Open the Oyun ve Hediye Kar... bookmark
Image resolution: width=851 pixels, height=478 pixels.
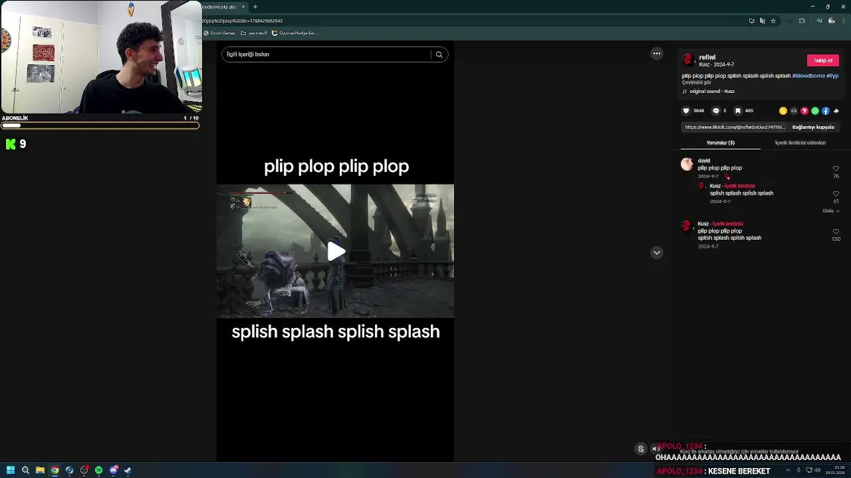[x=295, y=33]
